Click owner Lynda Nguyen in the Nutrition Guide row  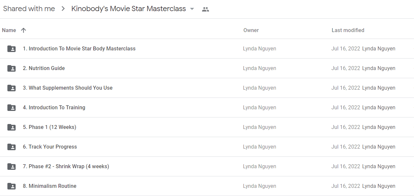tap(260, 68)
